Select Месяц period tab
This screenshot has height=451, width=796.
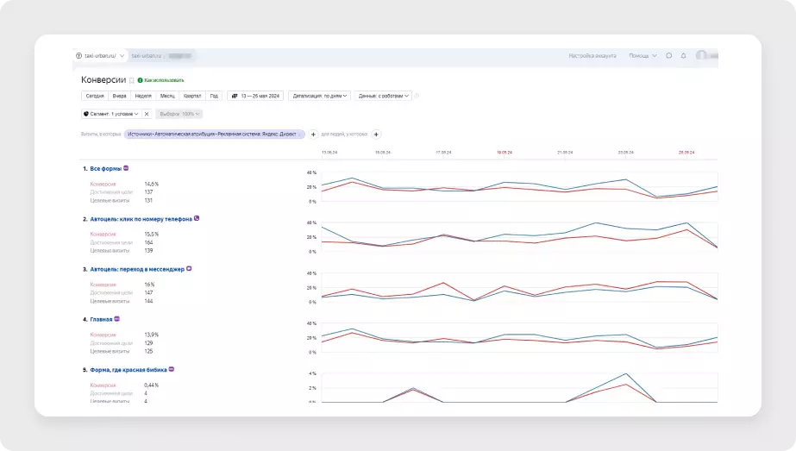(167, 96)
